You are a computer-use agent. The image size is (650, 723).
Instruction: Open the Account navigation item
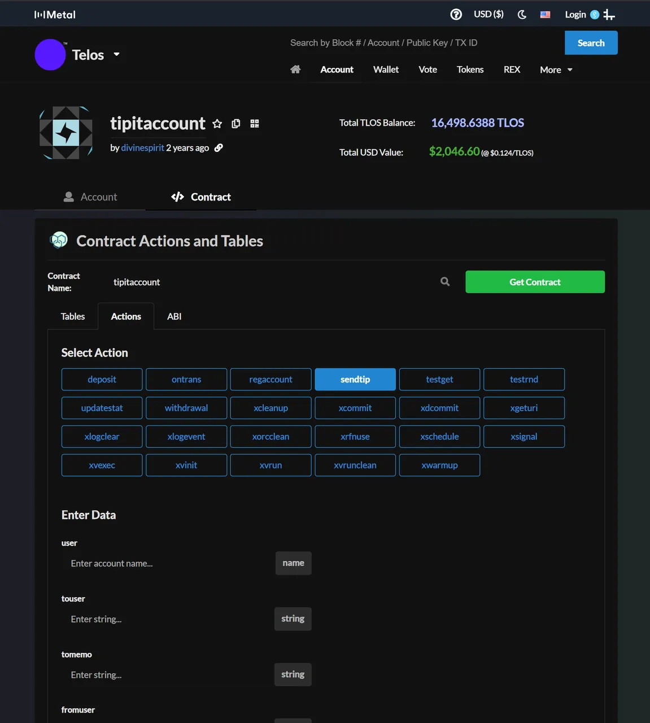coord(337,69)
